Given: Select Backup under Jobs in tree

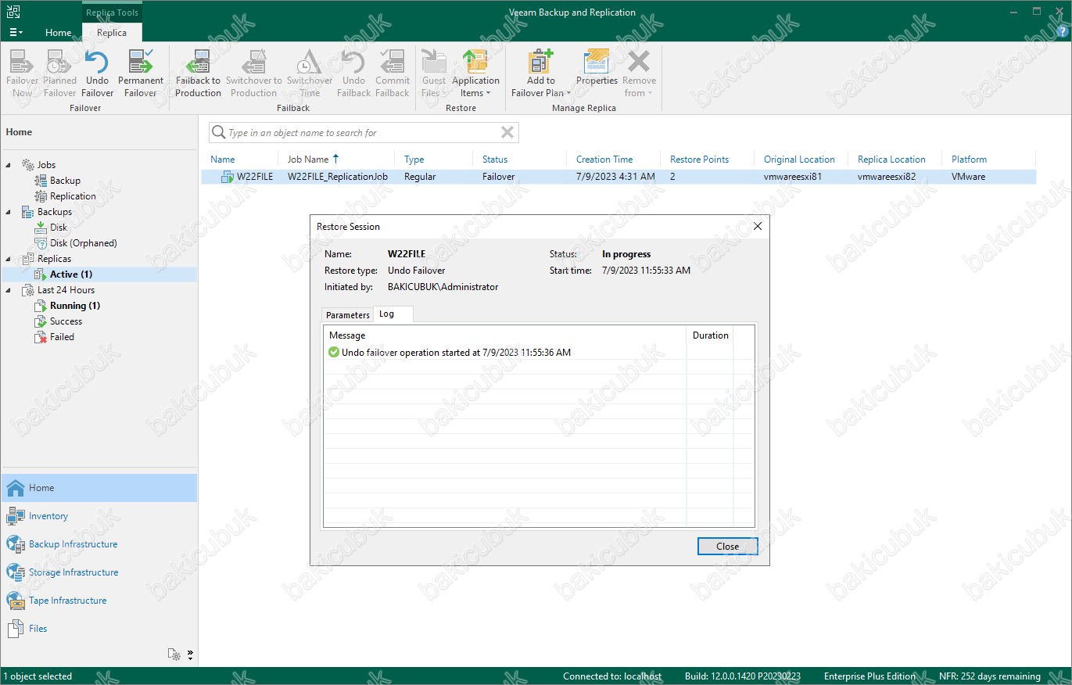Looking at the screenshot, I should click(65, 181).
